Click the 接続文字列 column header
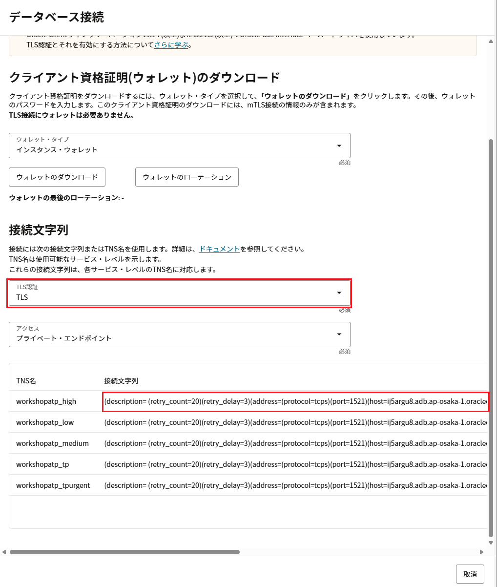The image size is (497, 587). point(121,381)
